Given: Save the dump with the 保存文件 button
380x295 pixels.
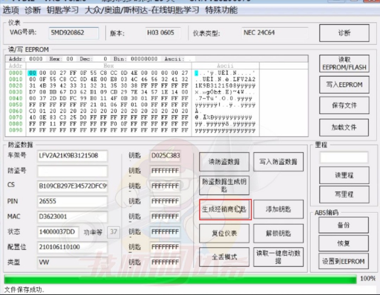Looking at the screenshot, I should click(344, 106).
